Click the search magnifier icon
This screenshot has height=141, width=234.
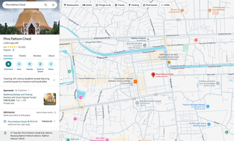46,5
